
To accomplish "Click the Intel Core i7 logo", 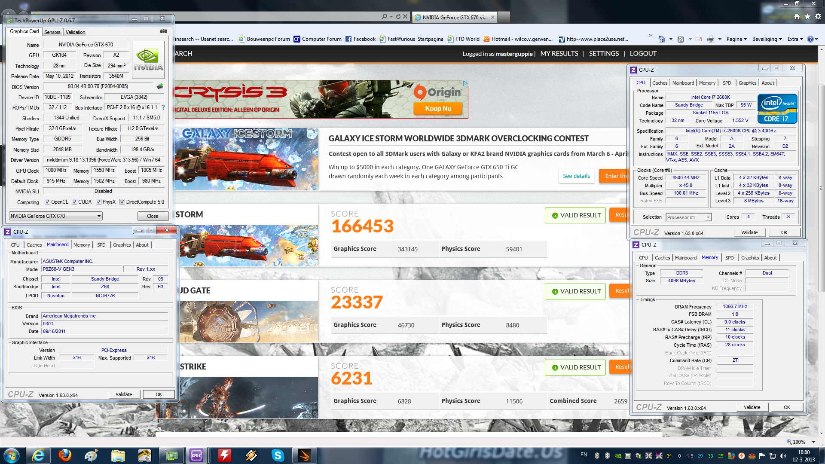I will 777,109.
